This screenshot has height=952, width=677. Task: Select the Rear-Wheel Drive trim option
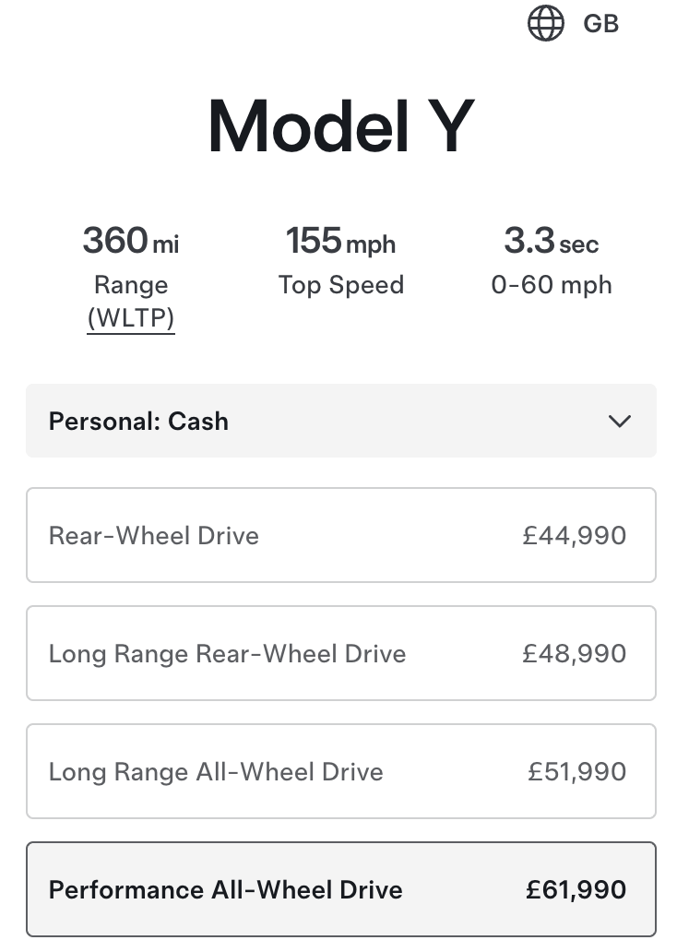point(155,536)
